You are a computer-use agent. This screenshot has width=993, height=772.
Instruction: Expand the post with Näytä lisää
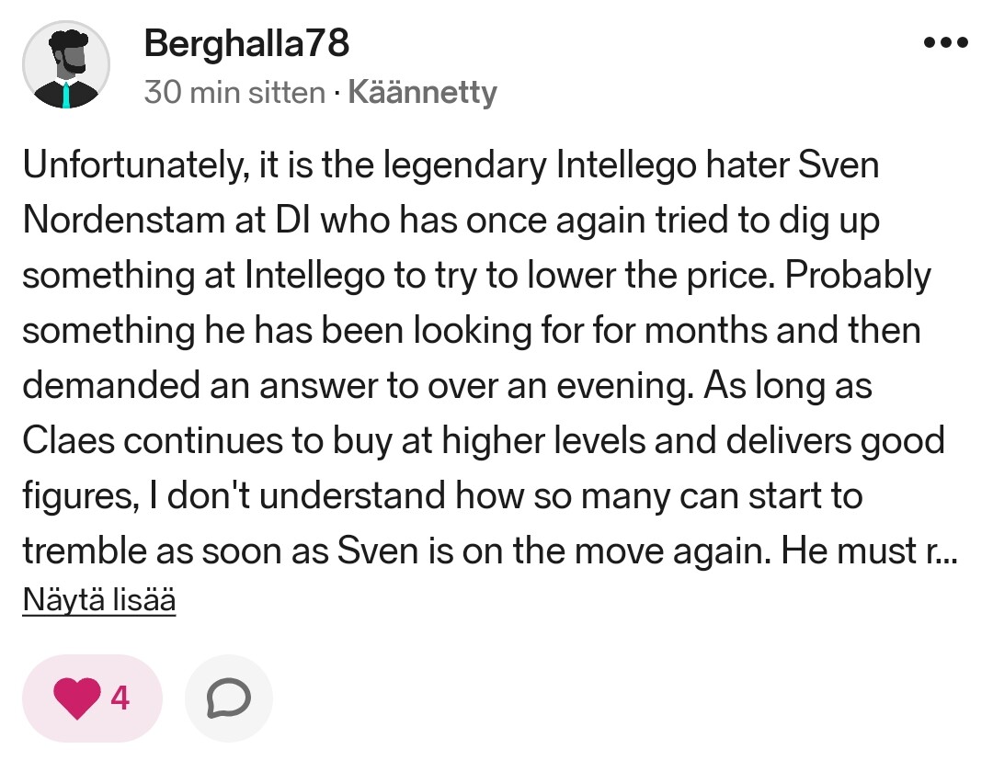tap(98, 600)
